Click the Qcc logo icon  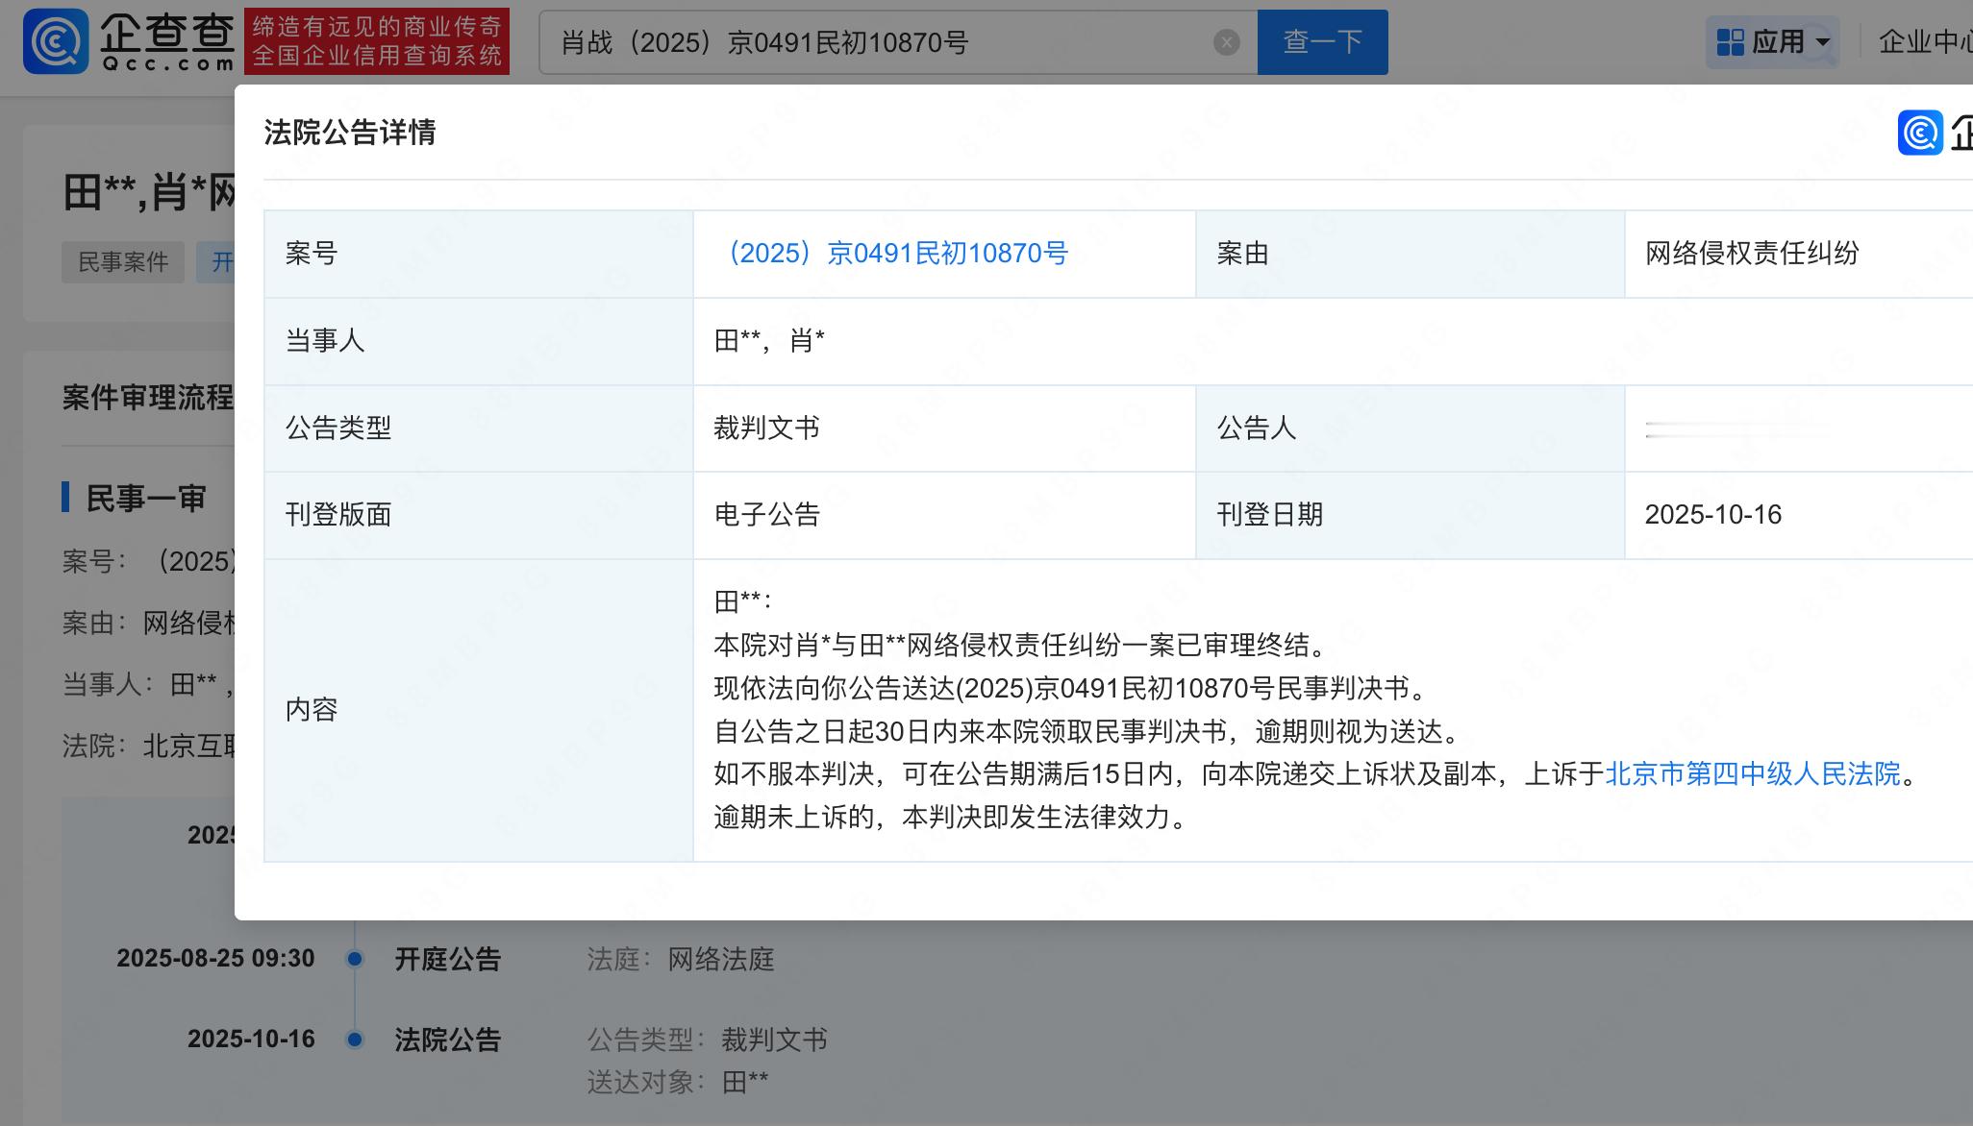(x=56, y=41)
